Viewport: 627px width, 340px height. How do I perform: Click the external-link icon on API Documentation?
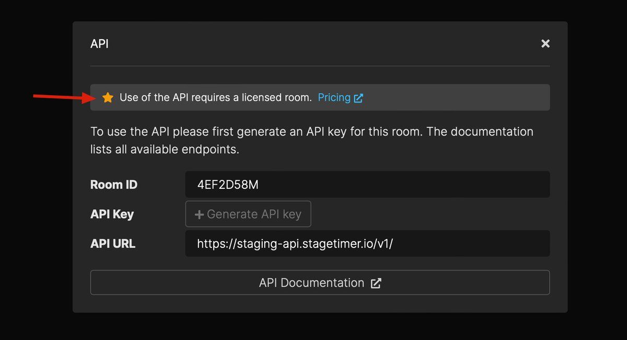[x=376, y=283]
